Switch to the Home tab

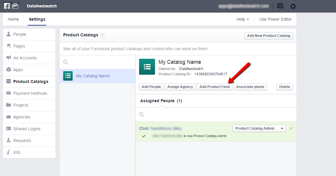tap(13, 19)
